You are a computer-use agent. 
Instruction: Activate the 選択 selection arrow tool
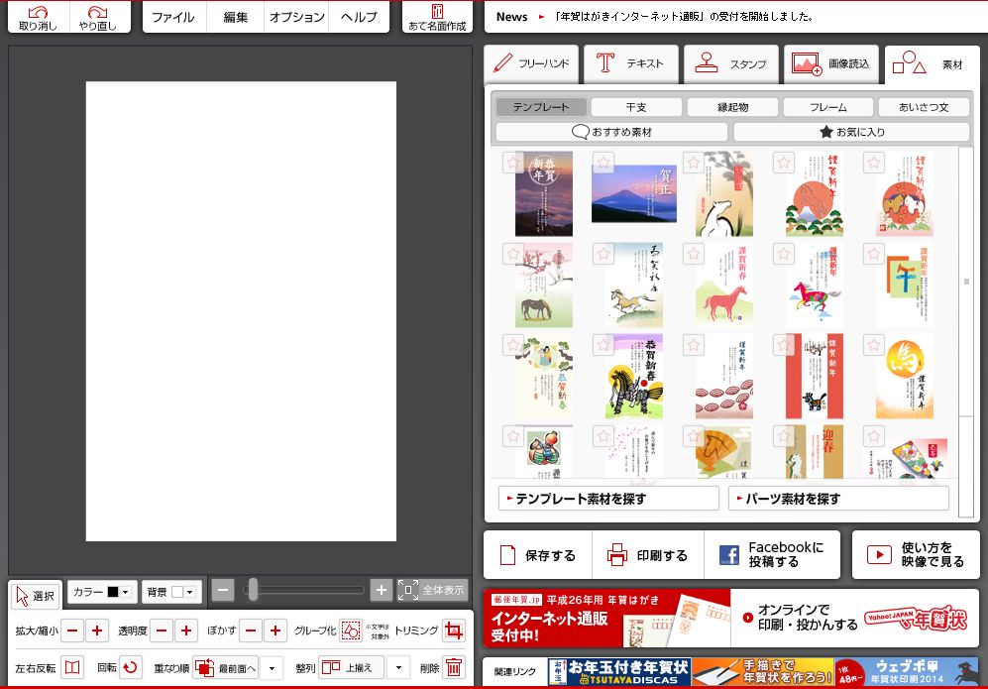click(36, 595)
